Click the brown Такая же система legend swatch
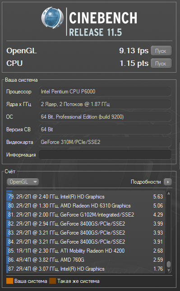The height and width of the screenshot is (291, 180). coord(52,281)
